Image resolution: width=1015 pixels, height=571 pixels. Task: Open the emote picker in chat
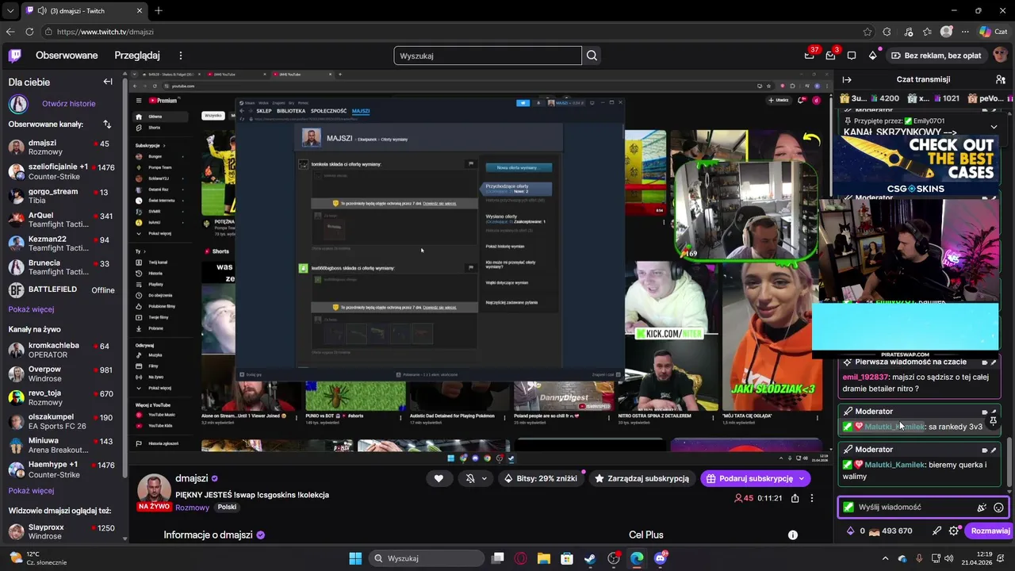pos(998,508)
